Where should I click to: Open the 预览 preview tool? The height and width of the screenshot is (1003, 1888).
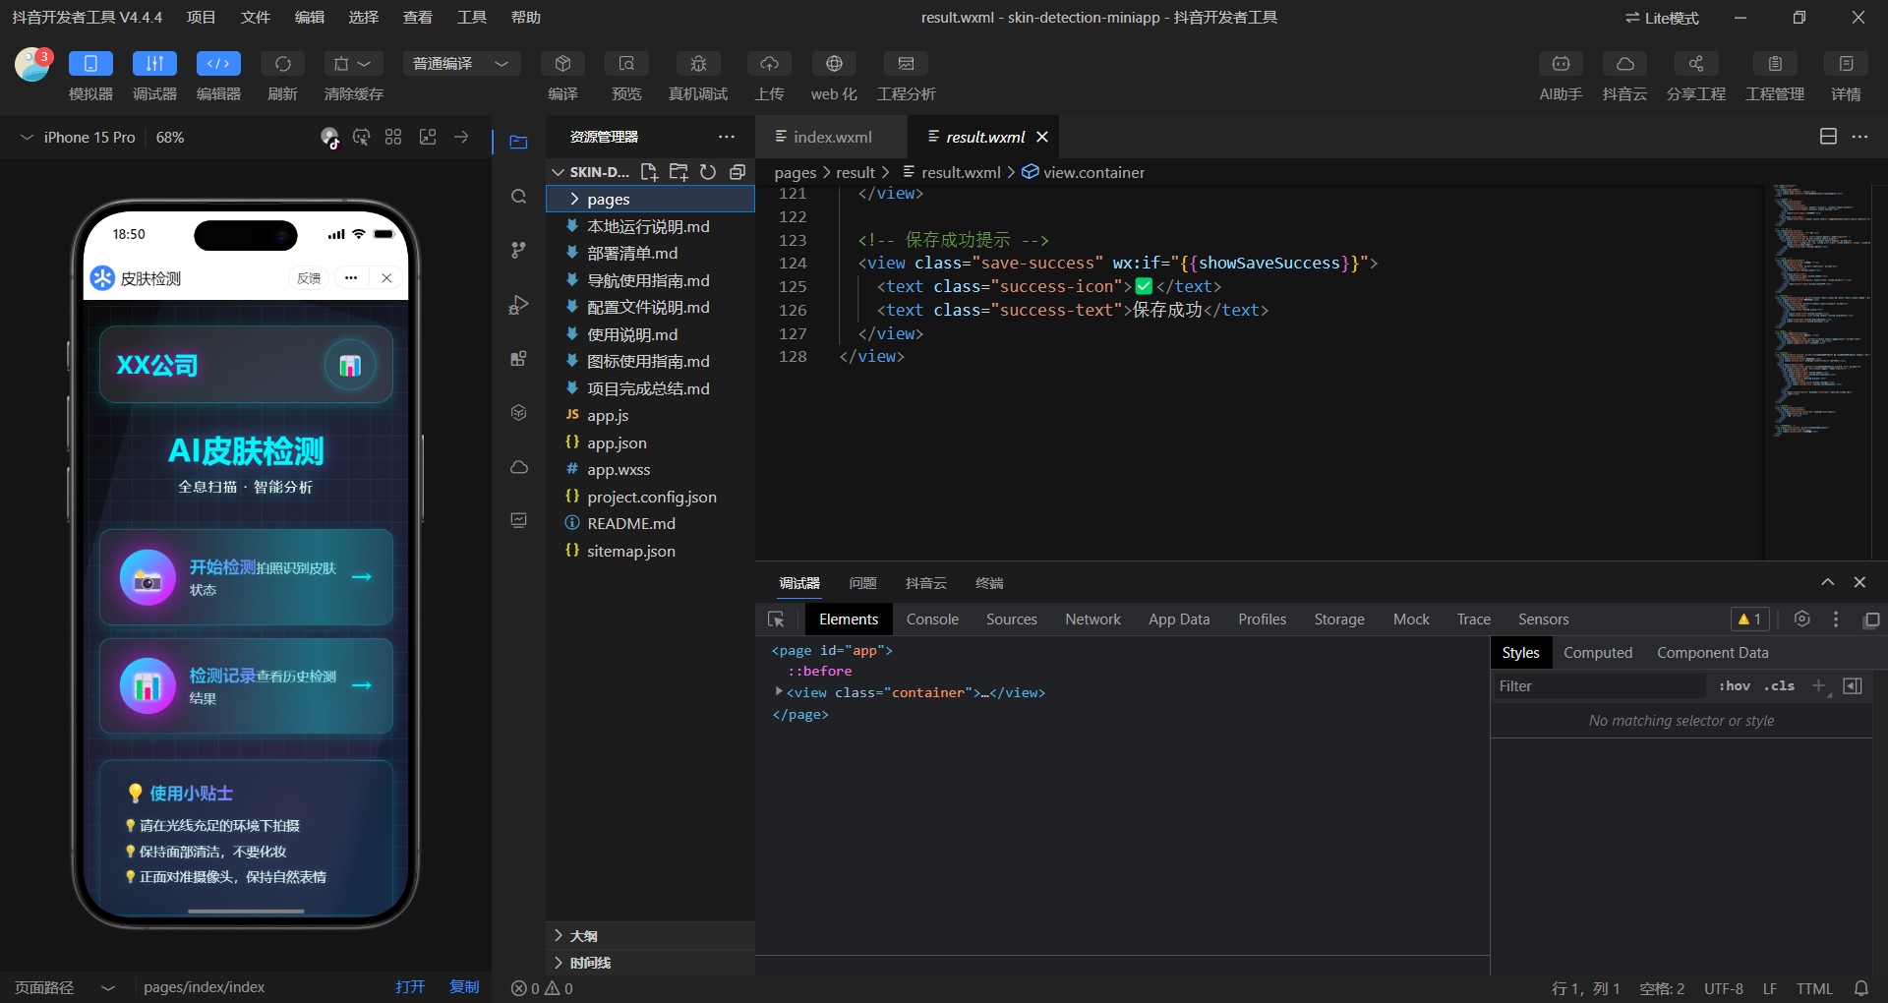pos(626,64)
